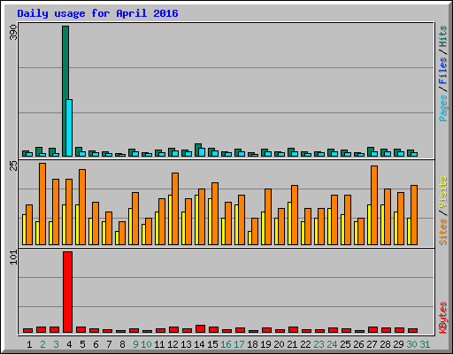
Task: Click the green Hits bar for day 2
Action: click(39, 151)
